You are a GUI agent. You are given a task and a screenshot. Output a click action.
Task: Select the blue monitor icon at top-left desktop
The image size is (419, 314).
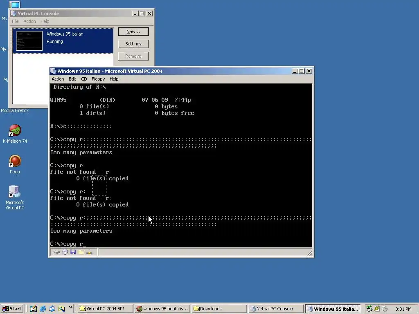pos(15,4)
